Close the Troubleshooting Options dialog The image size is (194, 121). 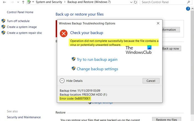tap(158, 23)
